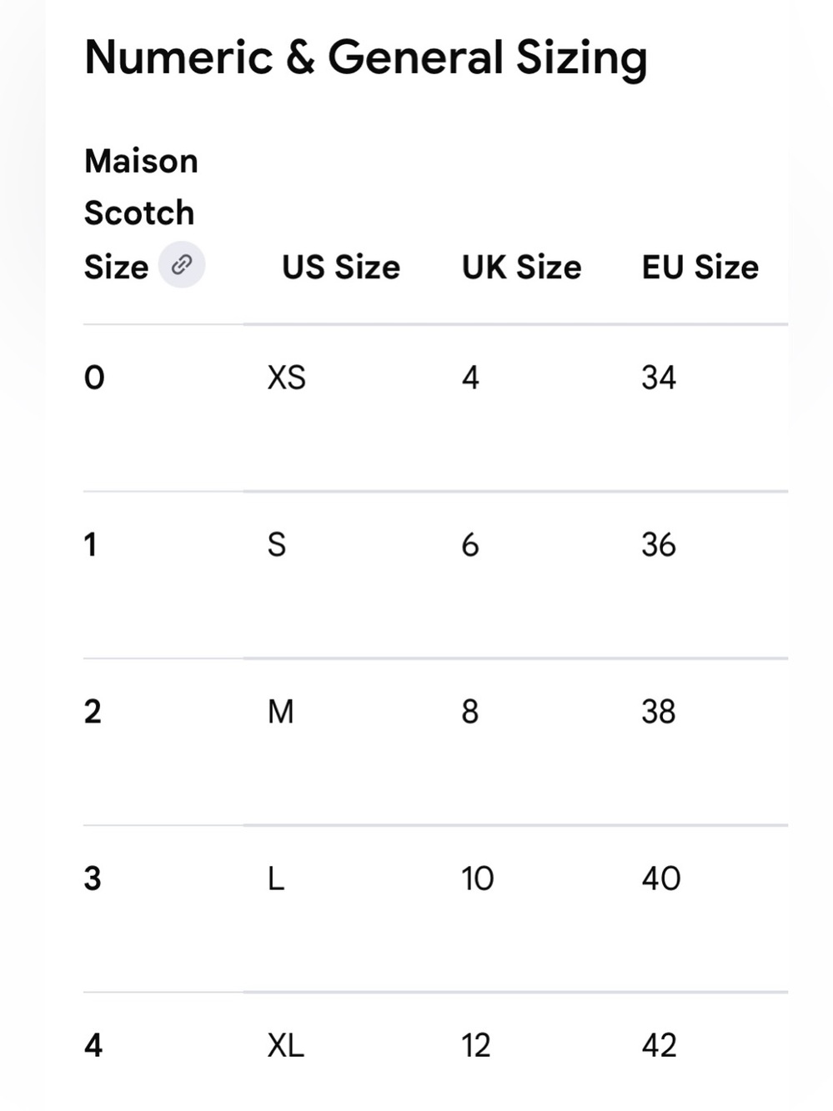The height and width of the screenshot is (1111, 833).
Task: Click EU size 40 cell
Action: (x=661, y=878)
